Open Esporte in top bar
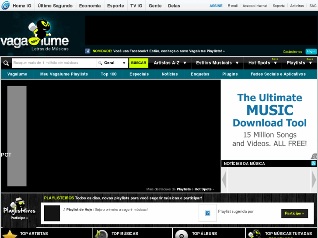This screenshot has height=238, width=318. pyautogui.click(x=115, y=6)
